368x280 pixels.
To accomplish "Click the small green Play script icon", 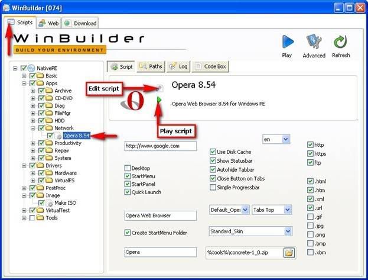I will pyautogui.click(x=159, y=100).
